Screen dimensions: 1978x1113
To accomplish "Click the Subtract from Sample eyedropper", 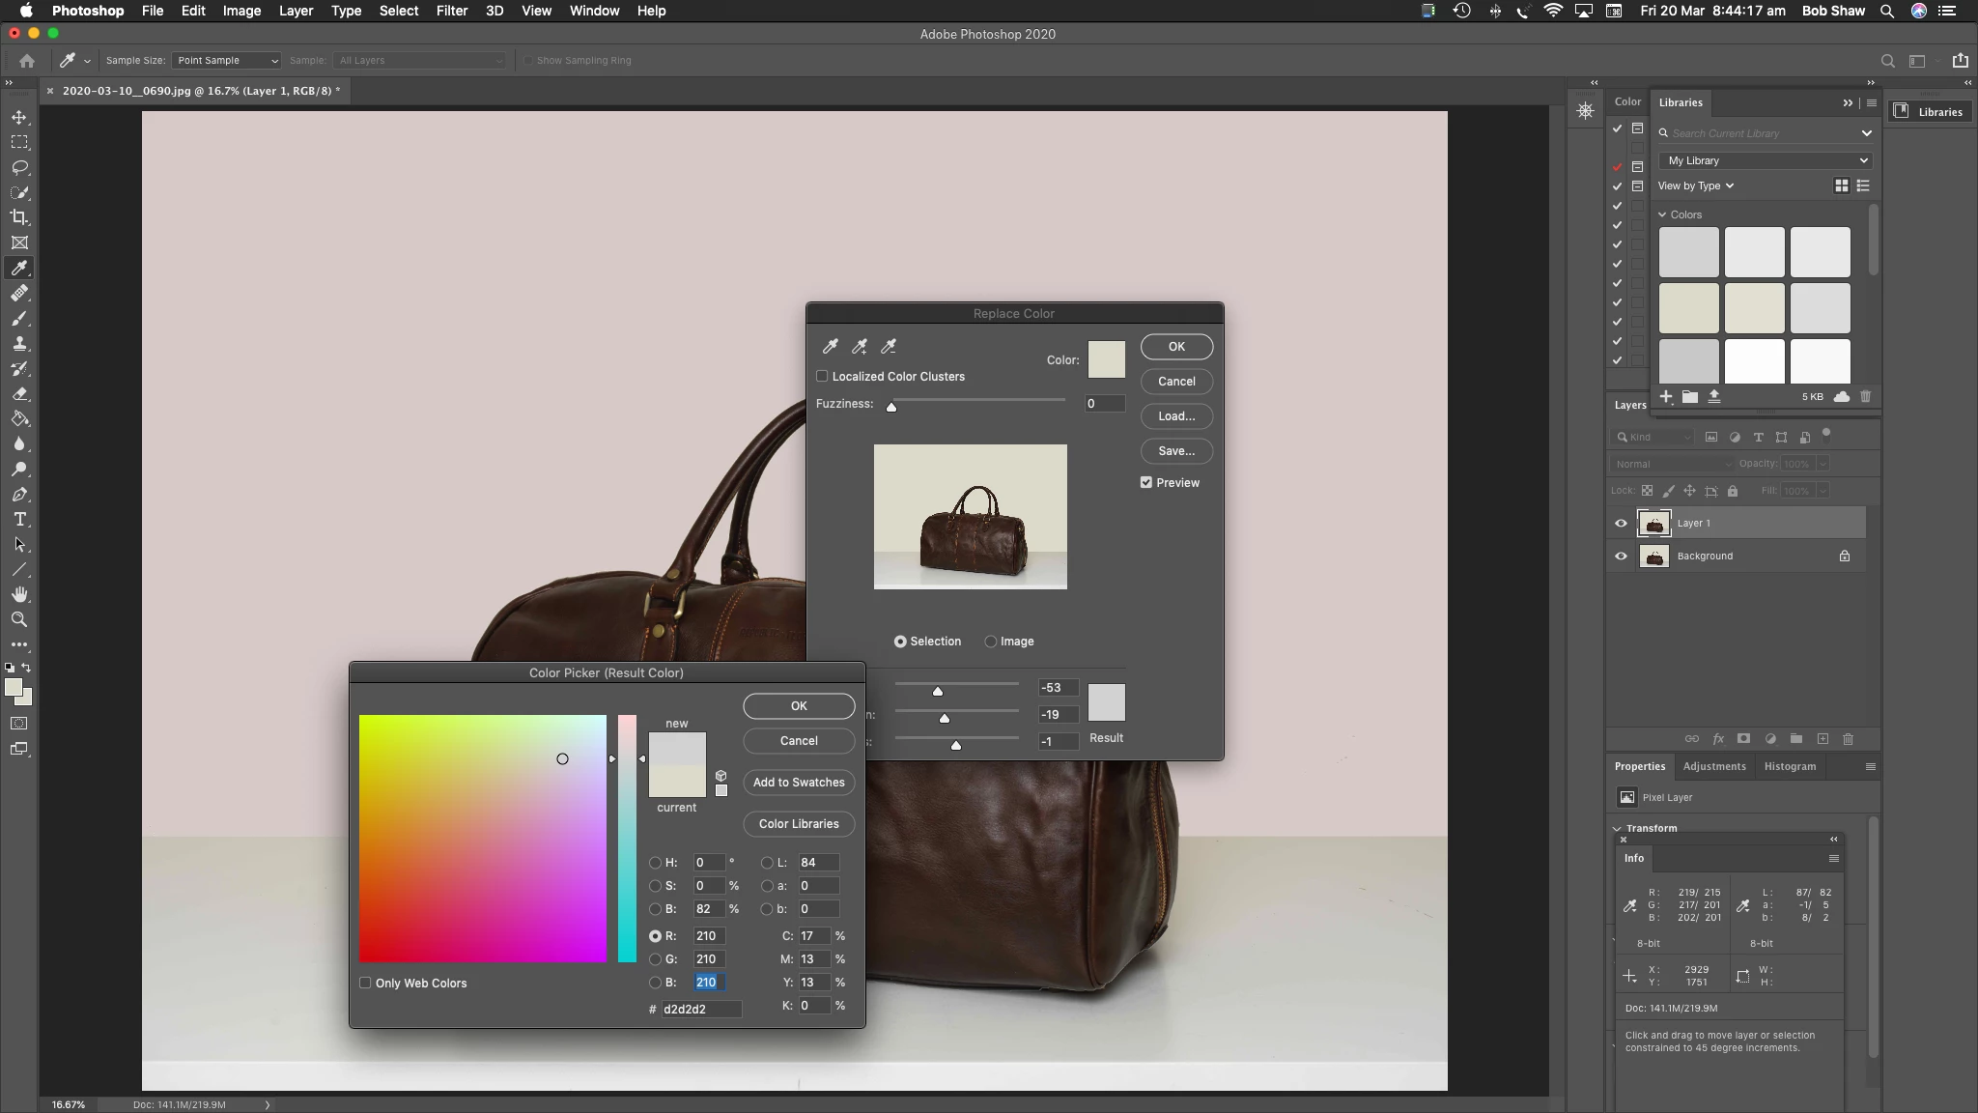I will click(x=889, y=346).
